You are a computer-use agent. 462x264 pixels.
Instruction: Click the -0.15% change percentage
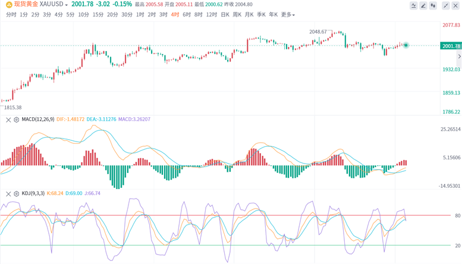tap(122, 4)
